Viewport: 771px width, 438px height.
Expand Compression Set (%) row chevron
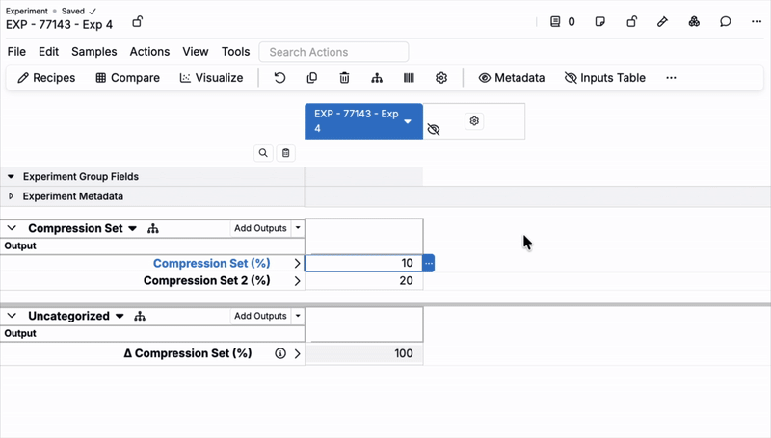click(x=297, y=263)
